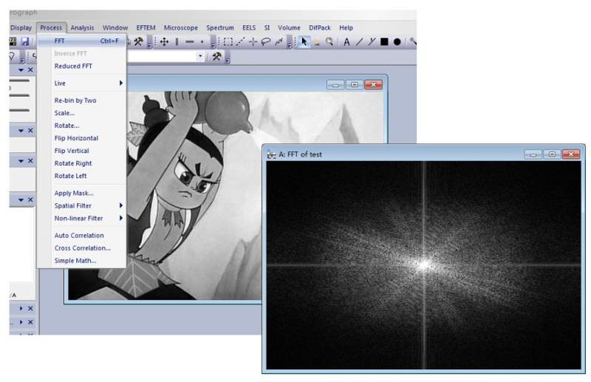Image resolution: width=591 pixels, height=382 pixels.
Task: Expand the Spatial Filter submenu
Action: pyautogui.click(x=82, y=205)
